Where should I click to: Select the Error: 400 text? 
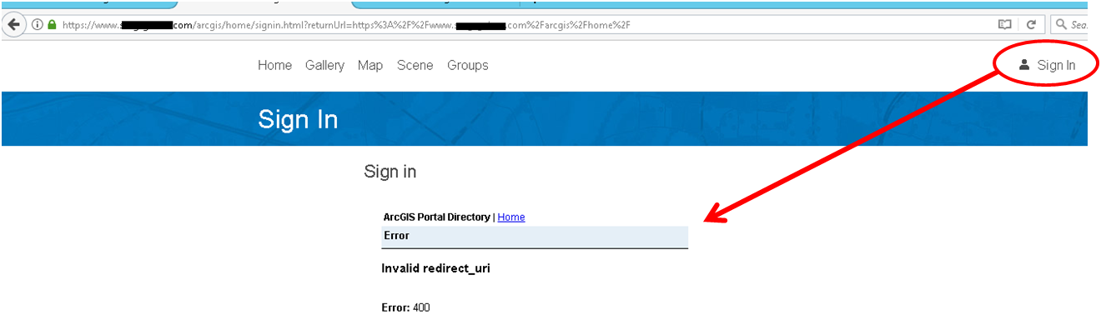405,307
